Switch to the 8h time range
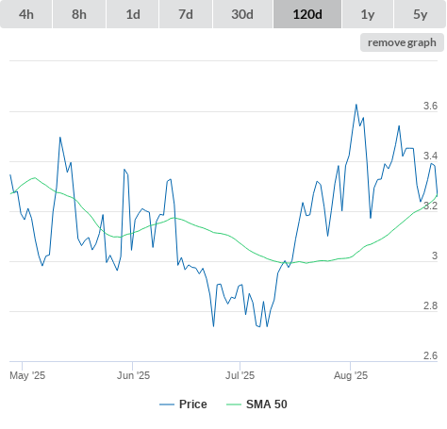This screenshot has height=429, width=447. click(79, 14)
